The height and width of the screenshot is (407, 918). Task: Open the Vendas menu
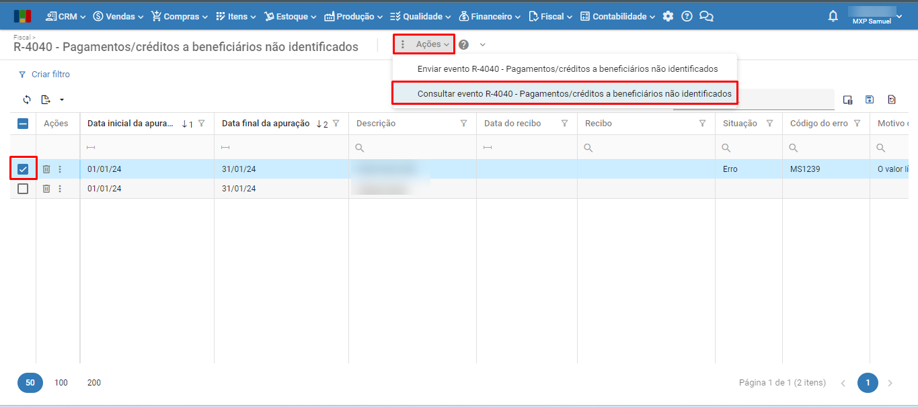click(x=118, y=16)
